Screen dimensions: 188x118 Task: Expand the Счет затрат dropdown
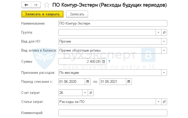pos(85,93)
